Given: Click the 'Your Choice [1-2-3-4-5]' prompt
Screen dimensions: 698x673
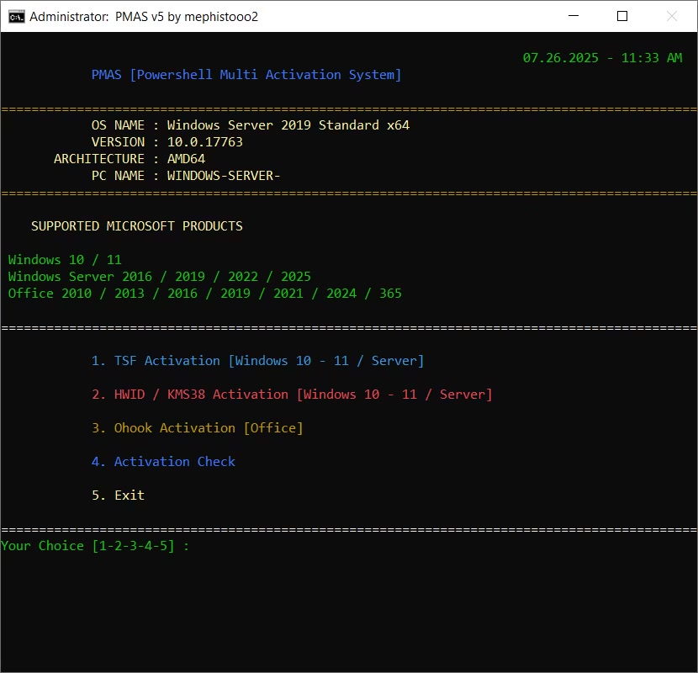Looking at the screenshot, I should pyautogui.click(x=95, y=546).
